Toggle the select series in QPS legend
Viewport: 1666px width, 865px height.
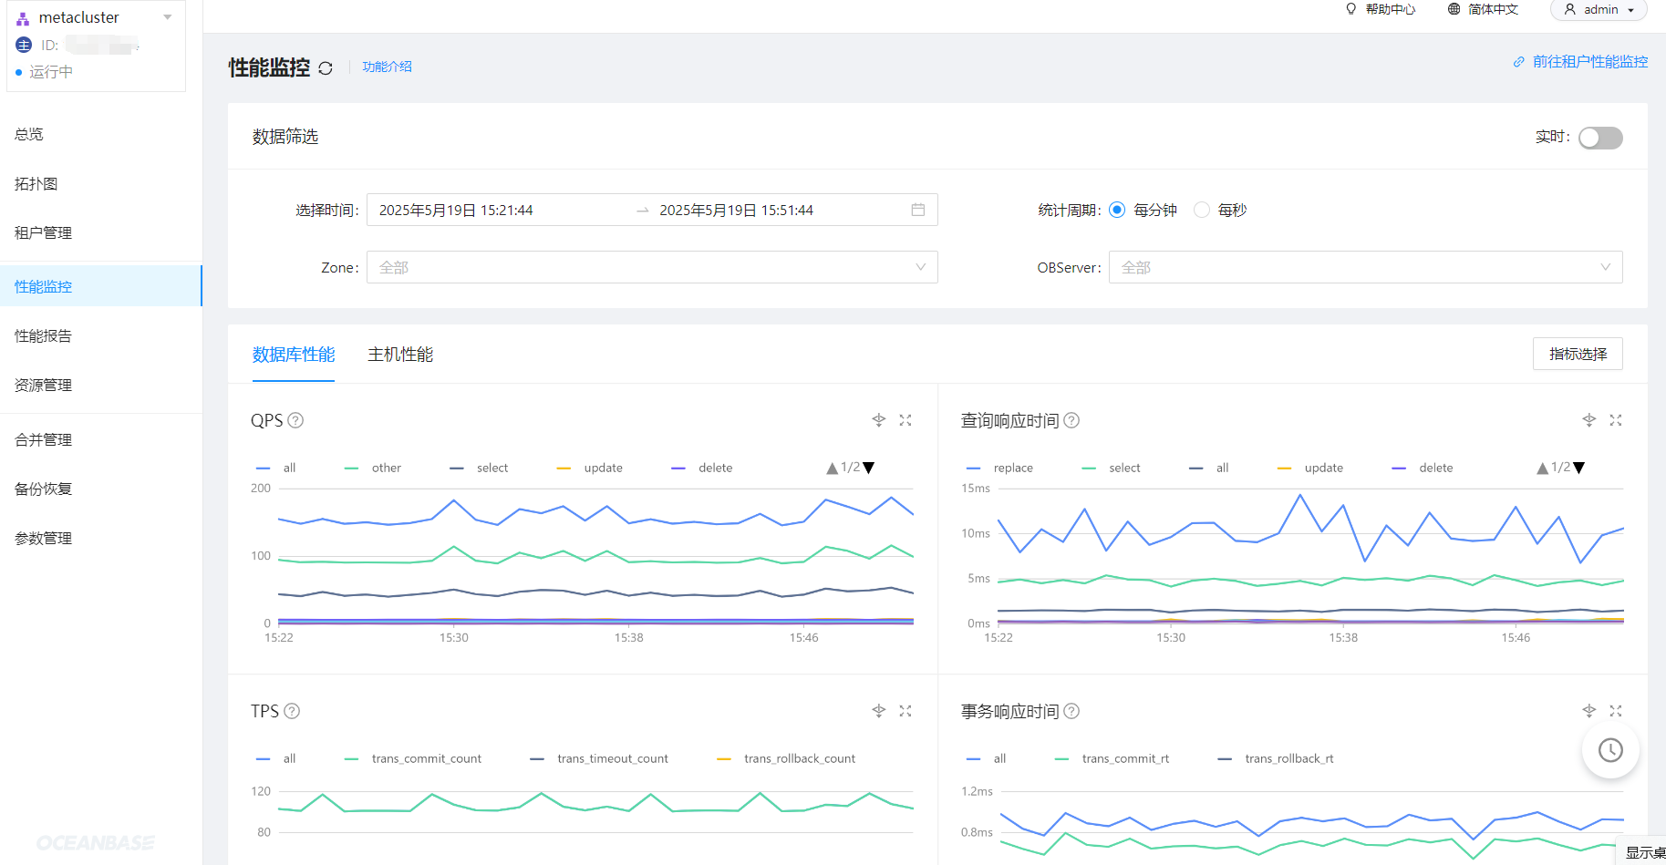click(492, 468)
